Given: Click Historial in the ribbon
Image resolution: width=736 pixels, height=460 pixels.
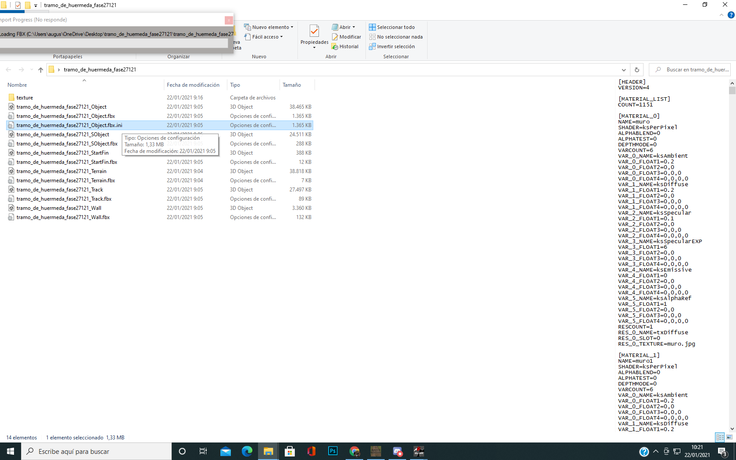Looking at the screenshot, I should pos(345,46).
